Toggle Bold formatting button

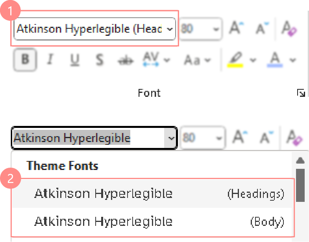pos(25,59)
